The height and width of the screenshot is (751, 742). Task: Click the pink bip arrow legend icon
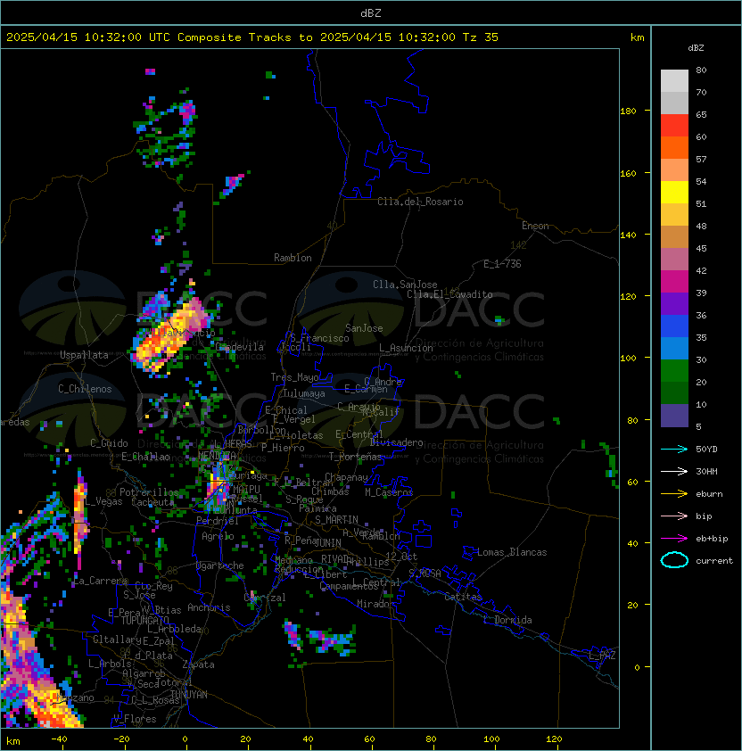tap(674, 516)
